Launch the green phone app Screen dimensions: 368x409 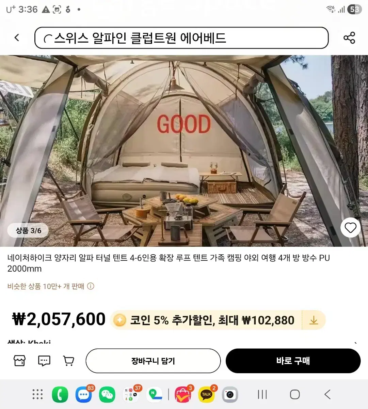point(60,395)
